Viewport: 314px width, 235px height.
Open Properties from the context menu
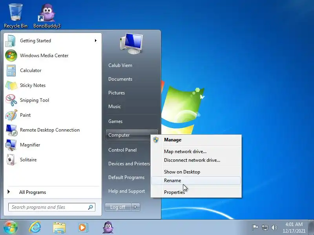196,192
